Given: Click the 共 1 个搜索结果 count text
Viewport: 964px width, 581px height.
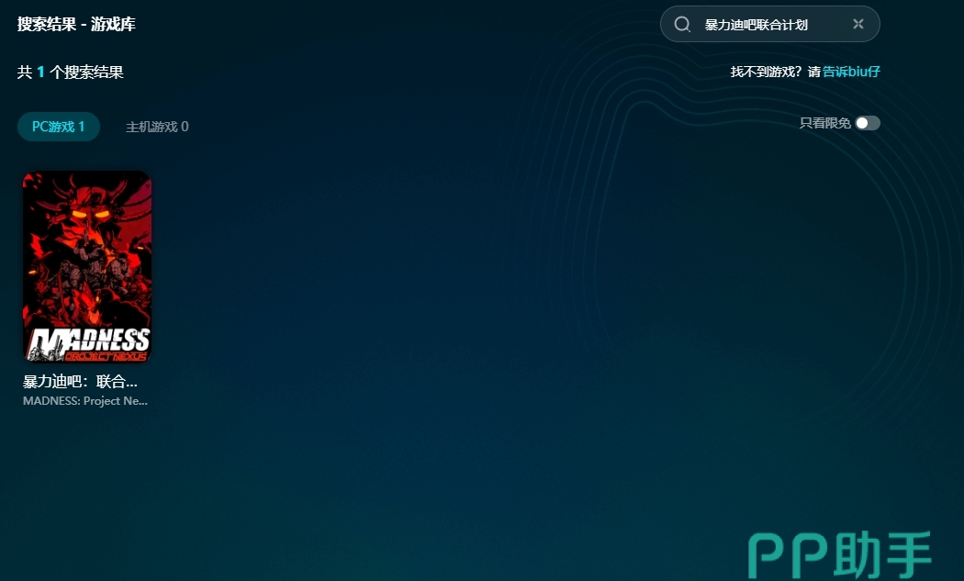Looking at the screenshot, I should pyautogui.click(x=70, y=72).
